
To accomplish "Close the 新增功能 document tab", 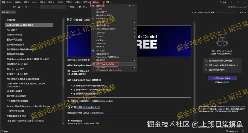I will click(14, 13).
